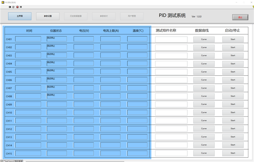Screen dimensions: 254x162
Task: Select the CH05 voltage field
Action: [84, 72]
